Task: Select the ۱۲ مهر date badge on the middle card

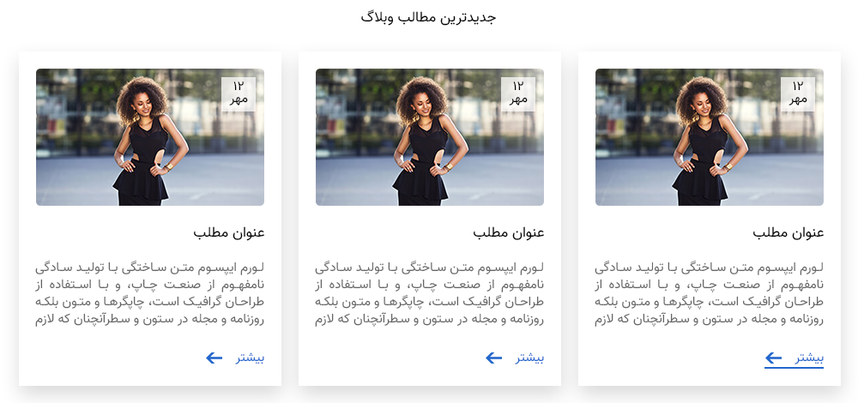Action: pos(518,94)
